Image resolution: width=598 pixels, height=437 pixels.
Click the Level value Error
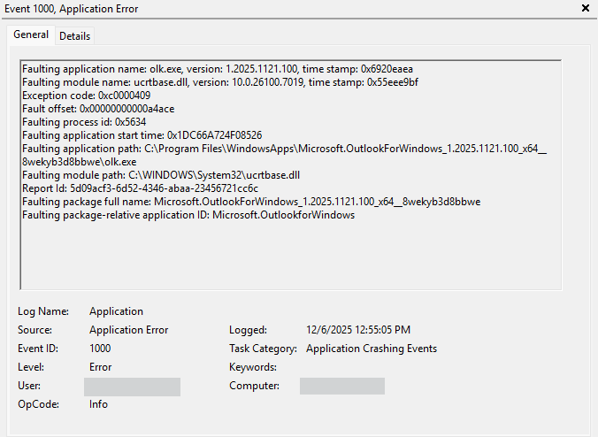coord(100,367)
